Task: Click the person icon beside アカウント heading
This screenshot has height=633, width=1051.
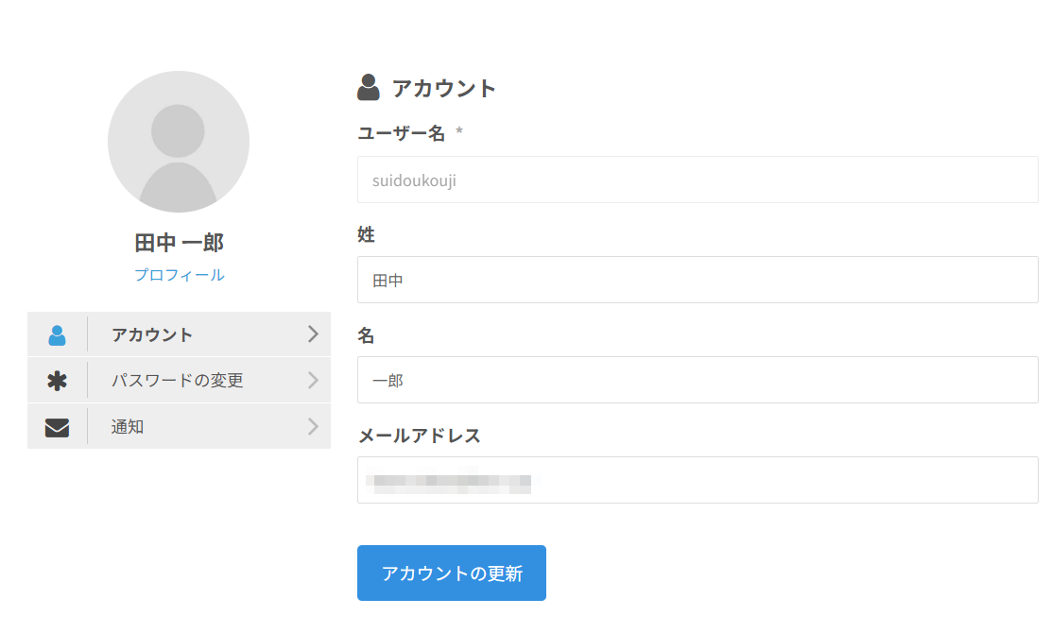Action: click(x=368, y=88)
